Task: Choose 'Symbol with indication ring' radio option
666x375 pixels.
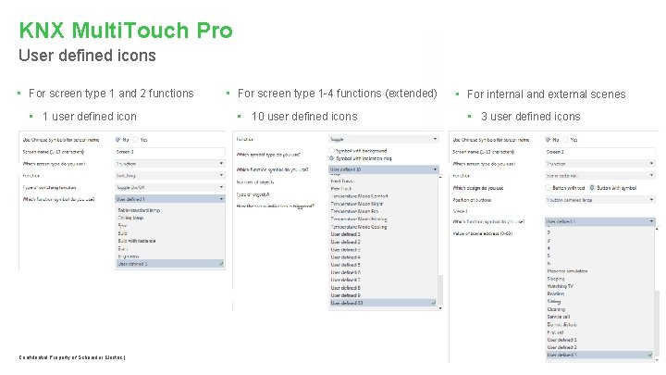Action: 331,158
